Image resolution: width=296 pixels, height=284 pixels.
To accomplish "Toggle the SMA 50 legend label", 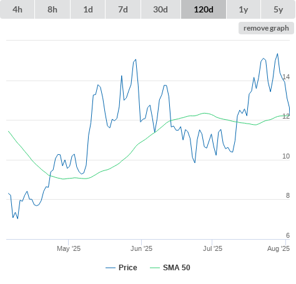I will point(177,268).
